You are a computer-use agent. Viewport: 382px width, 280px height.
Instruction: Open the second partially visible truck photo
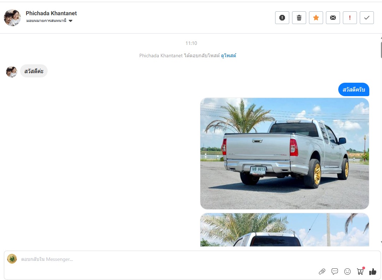[x=285, y=230]
